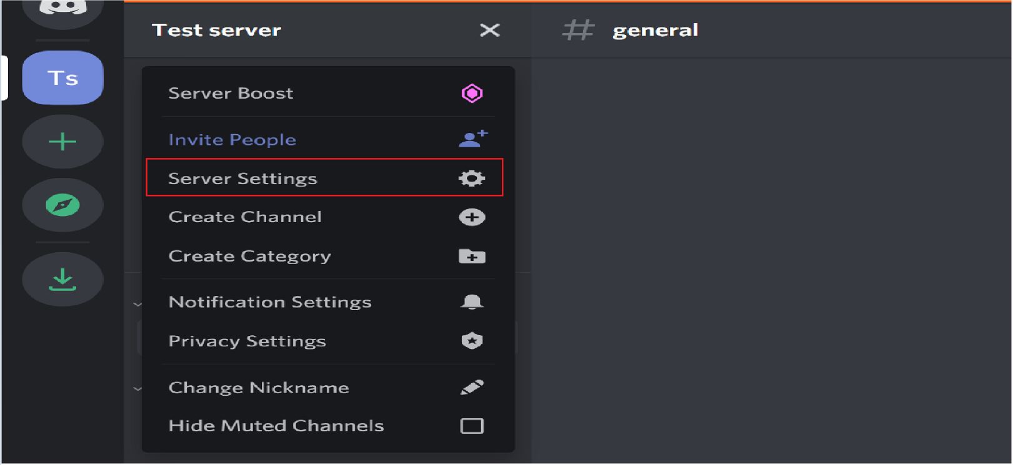
Task: Close the Test server dropdown menu
Action: point(490,30)
